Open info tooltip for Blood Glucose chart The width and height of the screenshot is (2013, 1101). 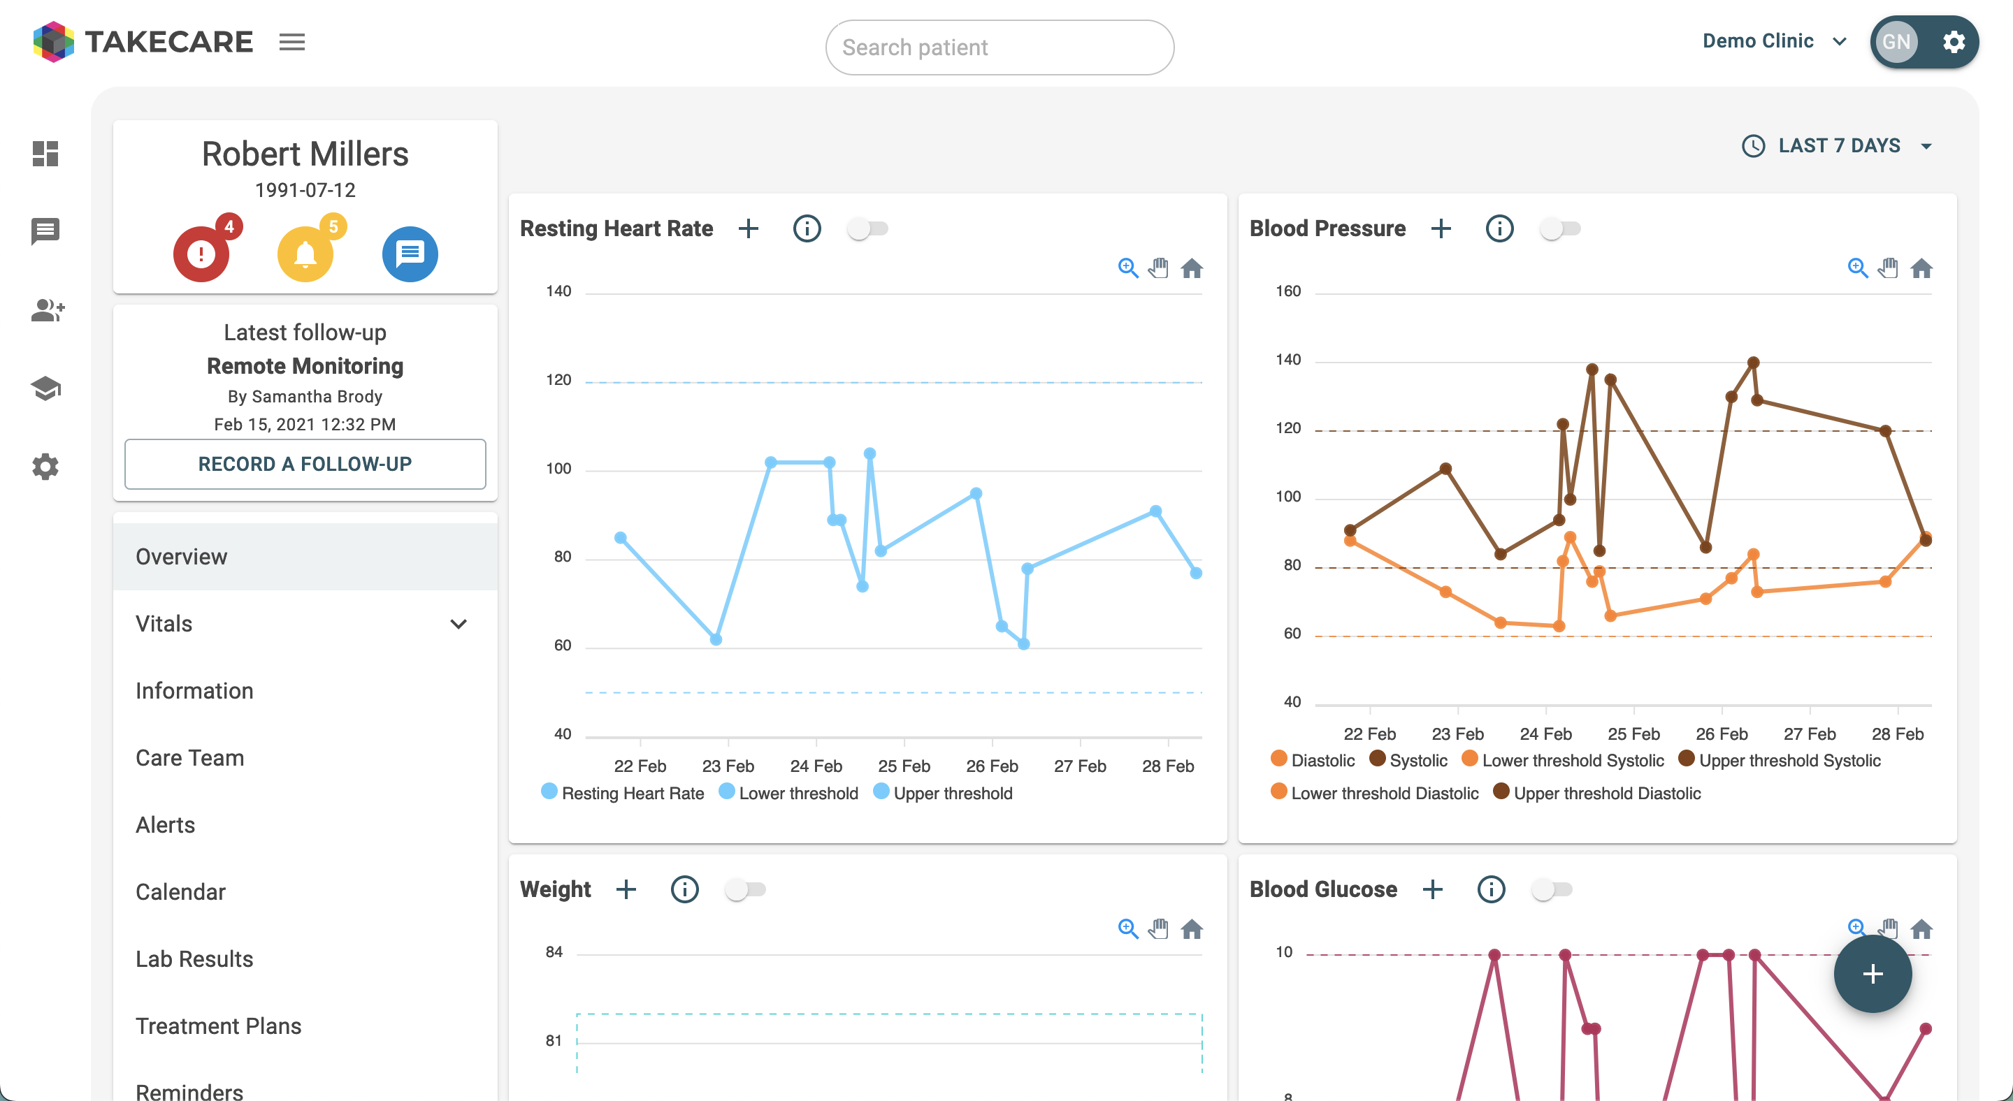pos(1489,889)
